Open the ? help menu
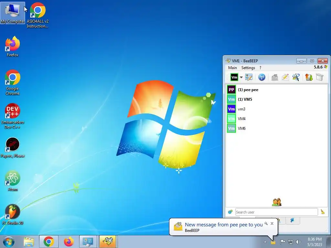This screenshot has height=248, width=331. pyautogui.click(x=260, y=68)
